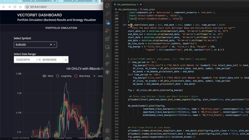Click line number 324 in the gutter
The height and width of the screenshot is (140, 249).
coord(117,106)
